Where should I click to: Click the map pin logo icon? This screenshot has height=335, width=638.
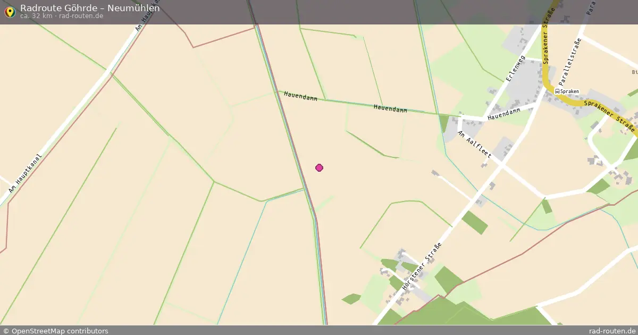(x=10, y=12)
